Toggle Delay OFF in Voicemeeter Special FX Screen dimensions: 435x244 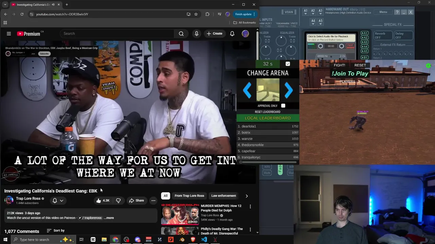(403, 36)
